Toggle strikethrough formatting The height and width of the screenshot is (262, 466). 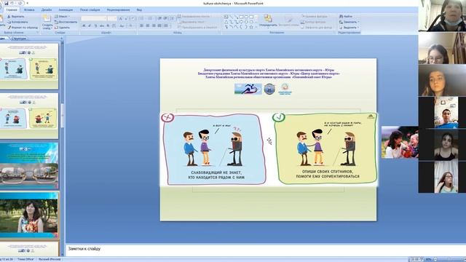click(102, 26)
